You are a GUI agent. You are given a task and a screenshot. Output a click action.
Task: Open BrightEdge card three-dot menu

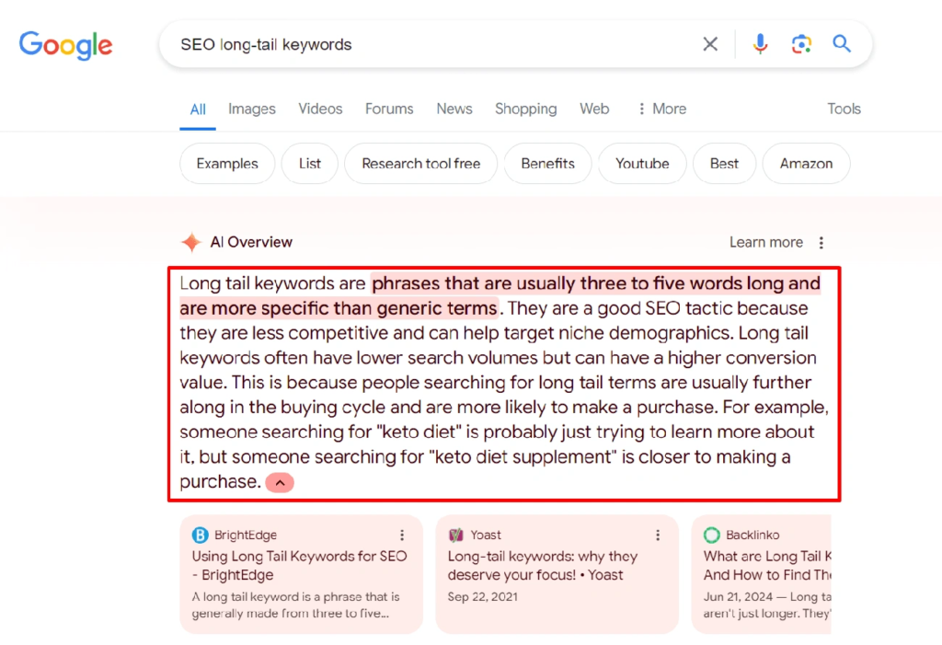click(x=402, y=536)
